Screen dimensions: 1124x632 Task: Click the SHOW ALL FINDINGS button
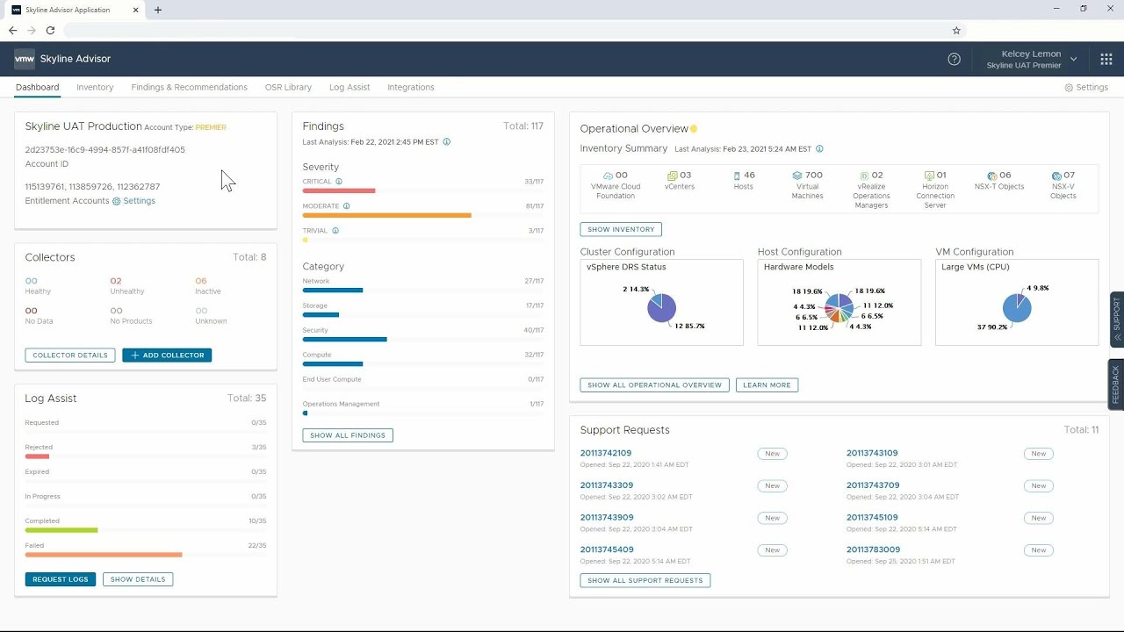coord(347,434)
